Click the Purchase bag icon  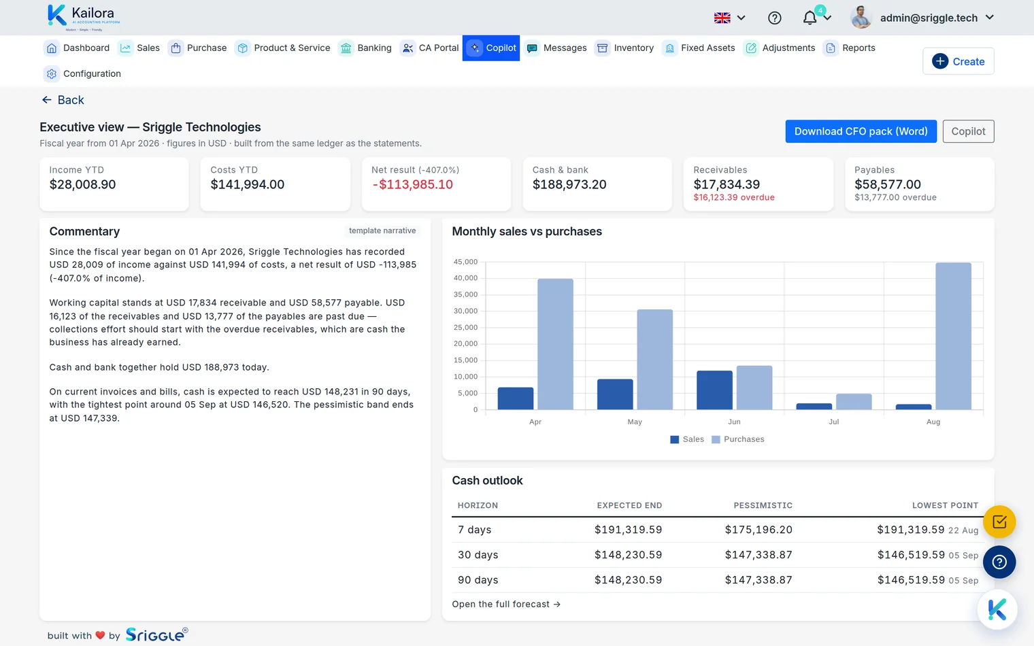[176, 48]
